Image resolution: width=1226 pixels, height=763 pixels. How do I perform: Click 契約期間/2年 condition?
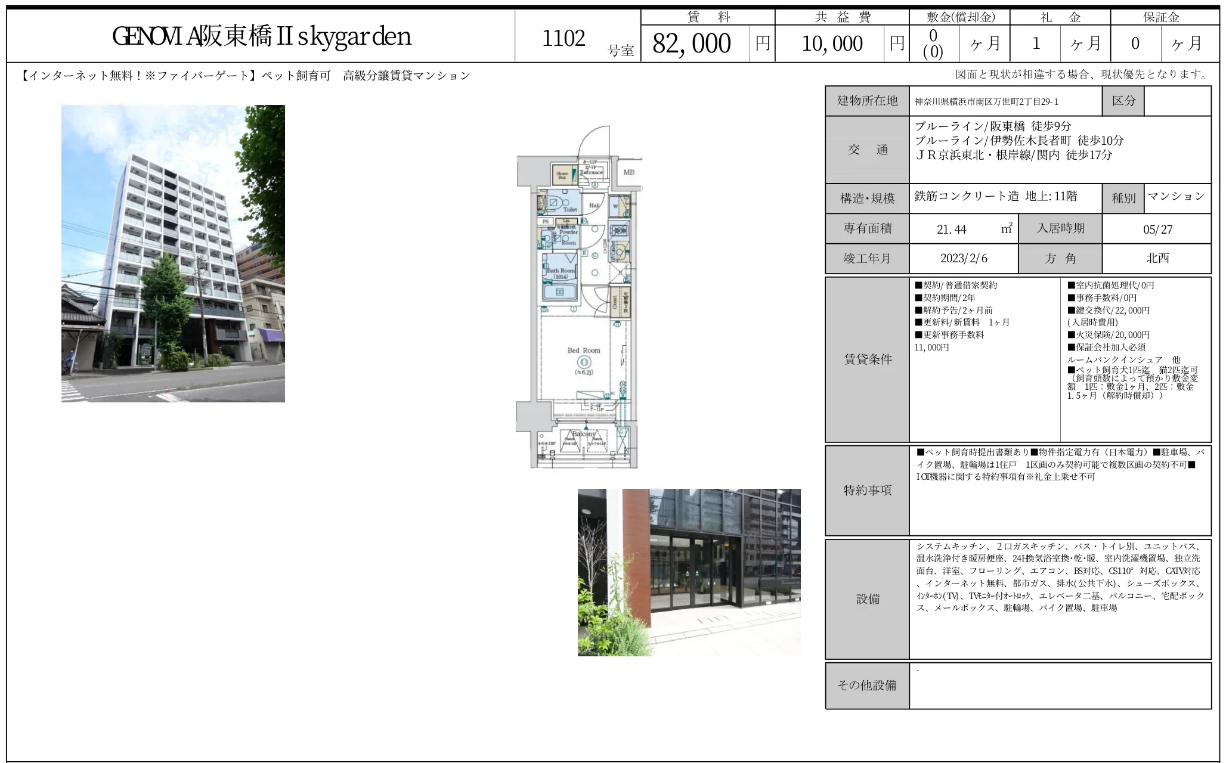tap(945, 298)
